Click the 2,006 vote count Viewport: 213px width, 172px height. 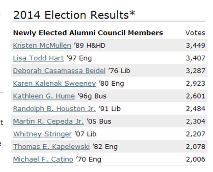(195, 159)
